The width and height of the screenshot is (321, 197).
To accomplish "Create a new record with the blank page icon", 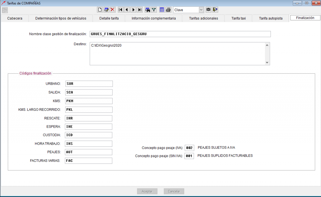I will click(x=100, y=10).
